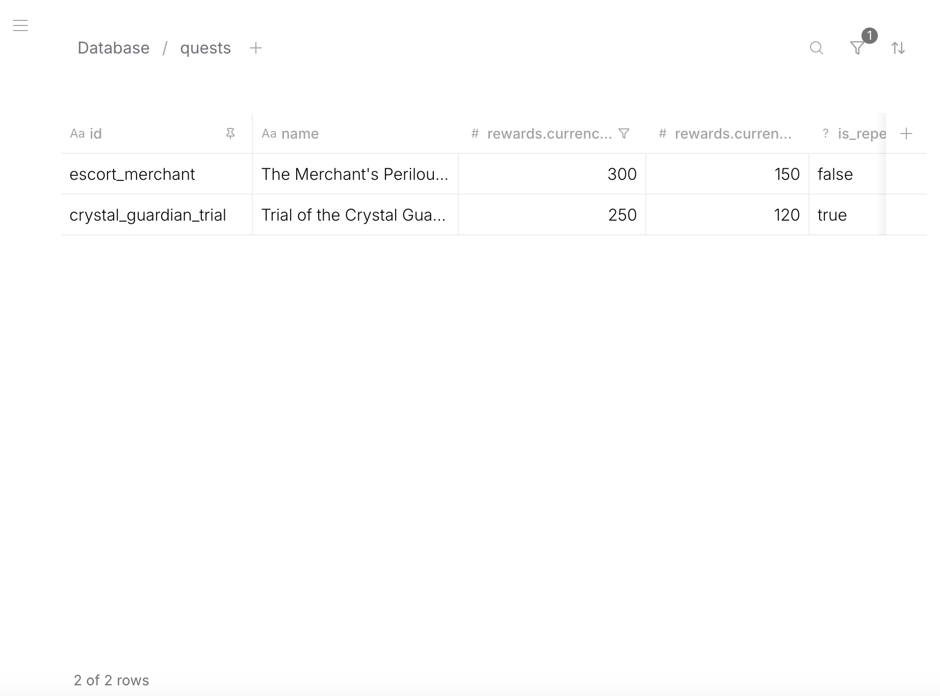
Task: Add a new column with the plus icon
Action: 907,133
